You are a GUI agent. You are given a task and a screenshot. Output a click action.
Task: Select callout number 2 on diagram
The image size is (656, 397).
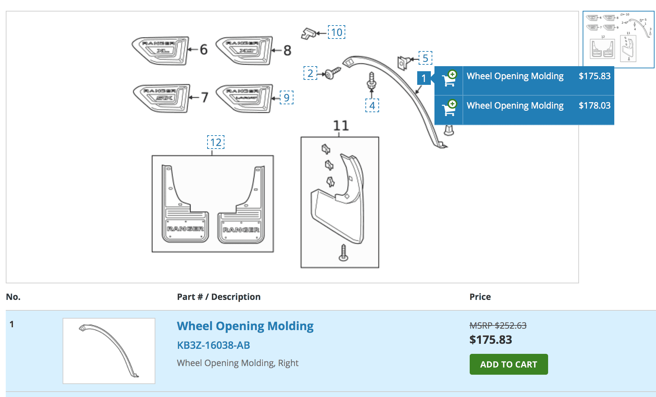coord(310,73)
